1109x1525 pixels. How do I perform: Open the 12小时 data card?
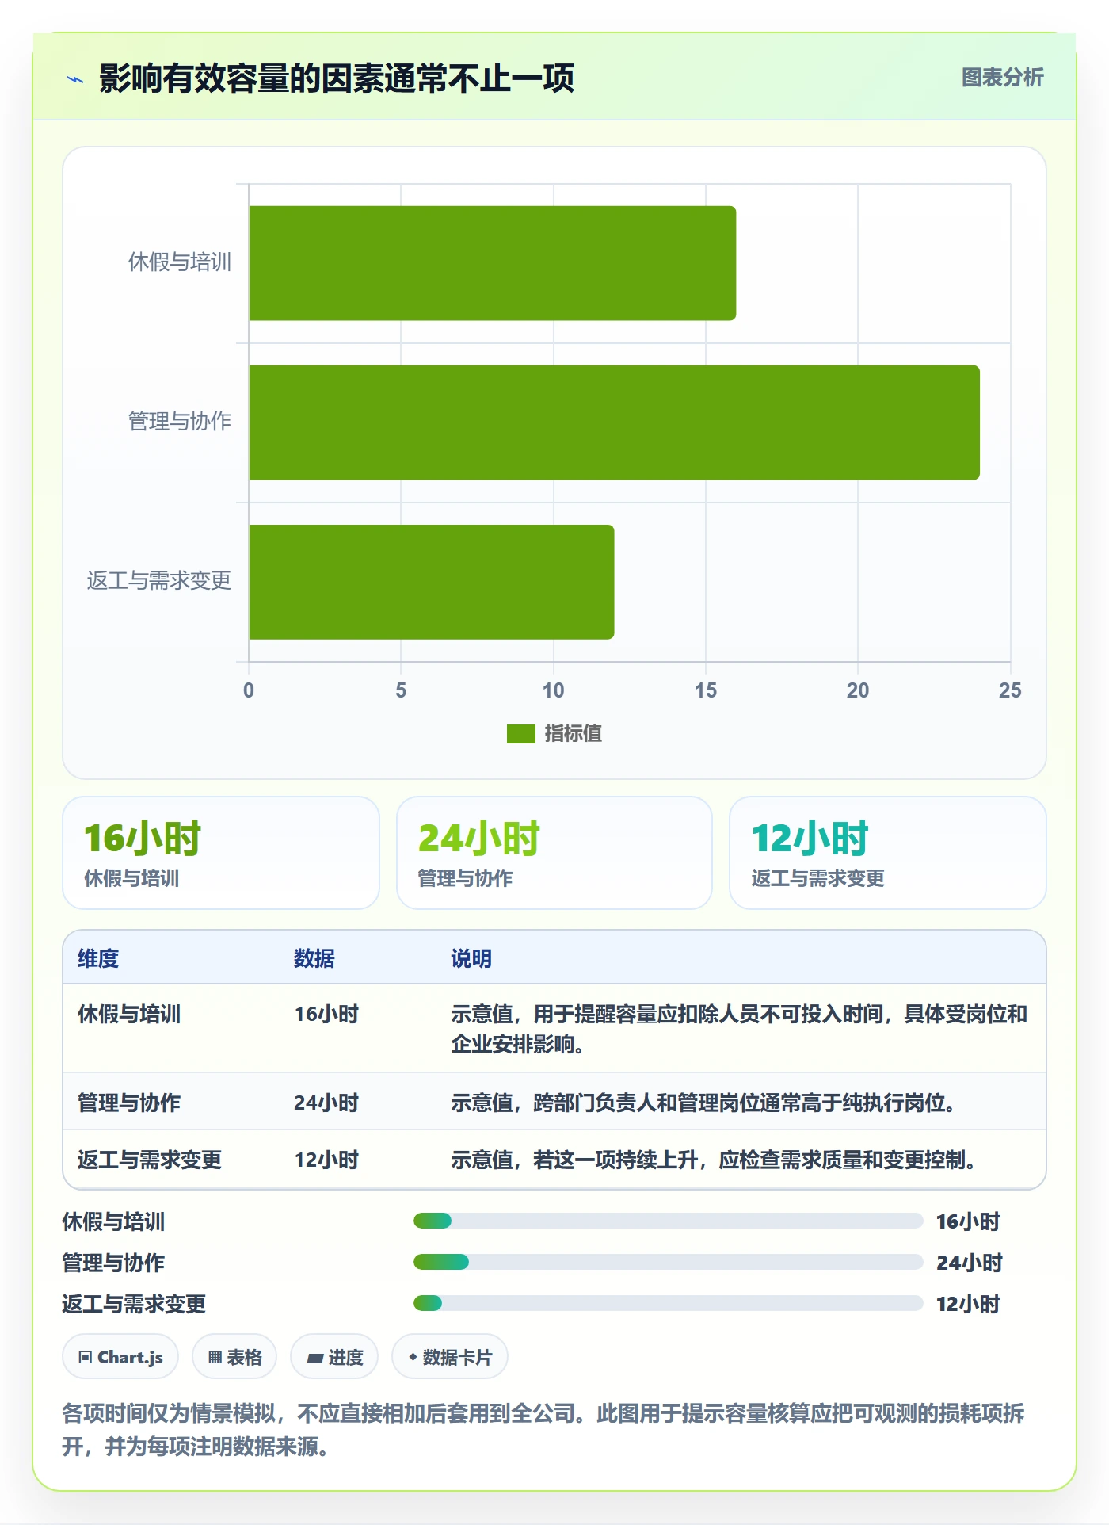[888, 853]
